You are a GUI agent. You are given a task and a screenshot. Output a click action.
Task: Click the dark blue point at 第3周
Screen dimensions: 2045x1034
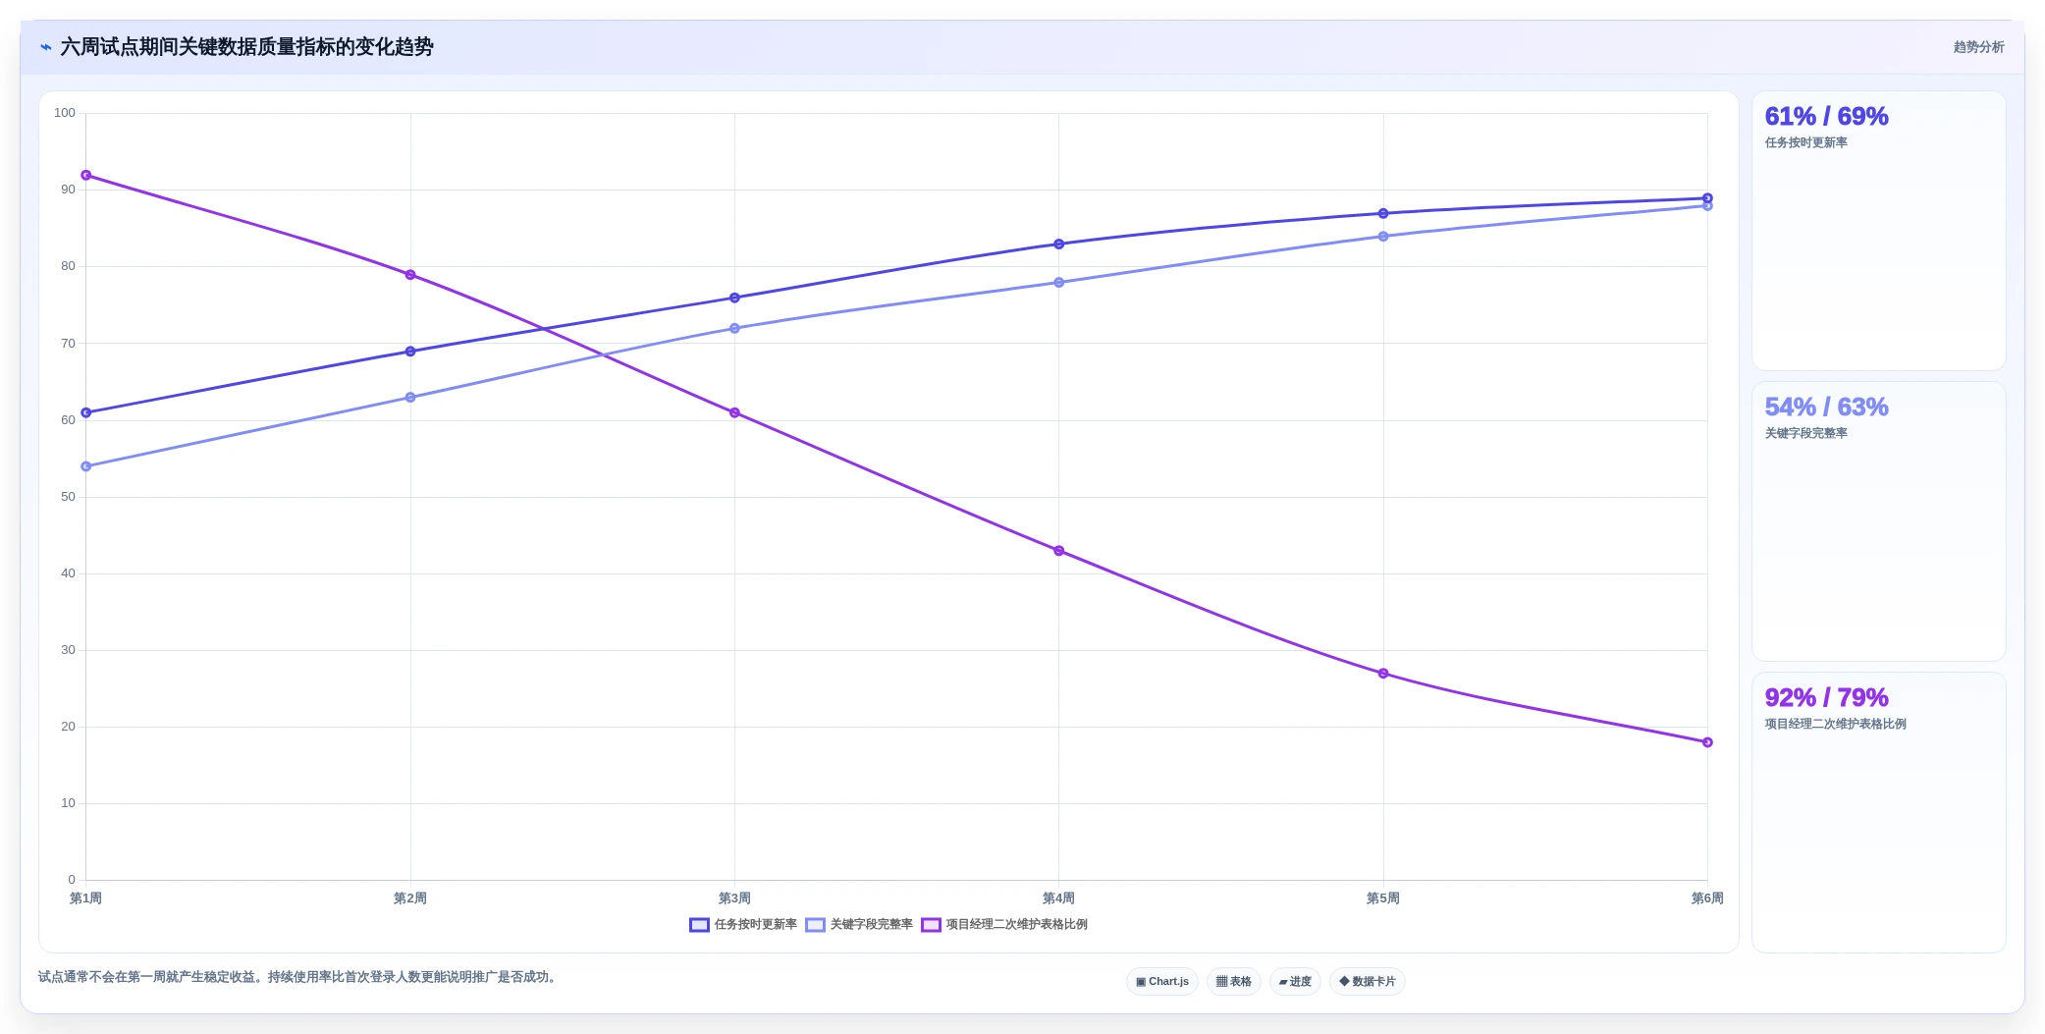(734, 298)
